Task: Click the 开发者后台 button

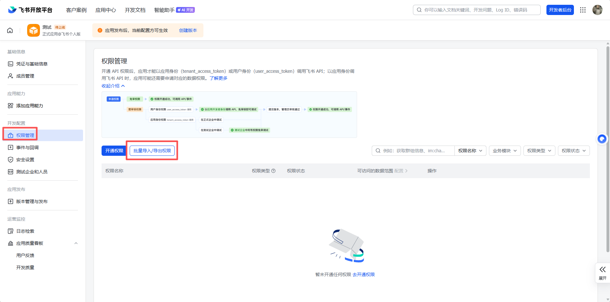Action: tap(560, 10)
